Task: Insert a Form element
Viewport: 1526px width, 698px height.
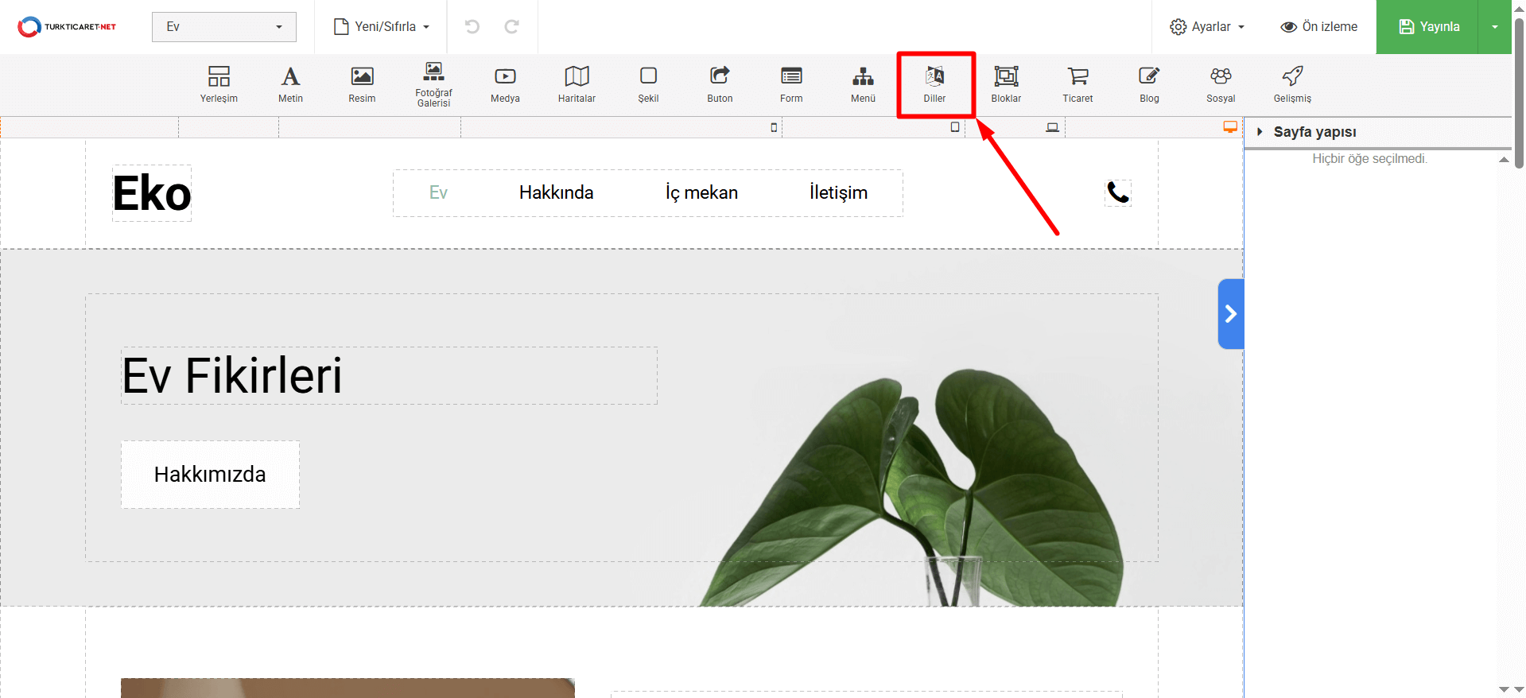Action: tap(791, 84)
